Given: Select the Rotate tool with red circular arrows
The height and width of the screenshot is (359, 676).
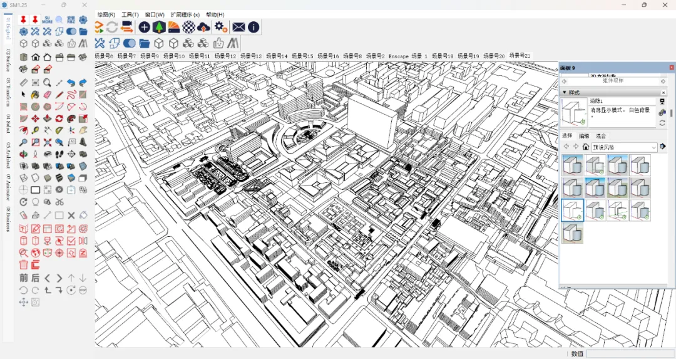Looking at the screenshot, I should coord(59,118).
